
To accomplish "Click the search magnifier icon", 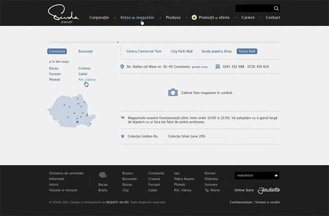I will (276, 8).
